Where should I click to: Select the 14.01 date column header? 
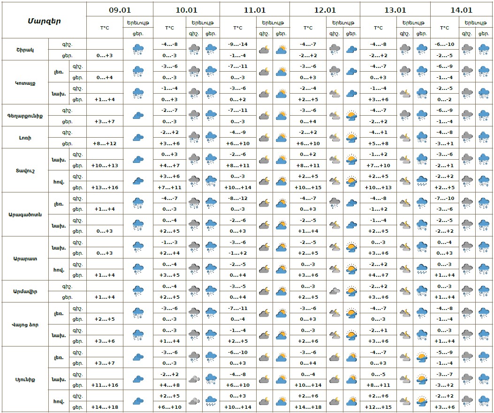(460, 9)
